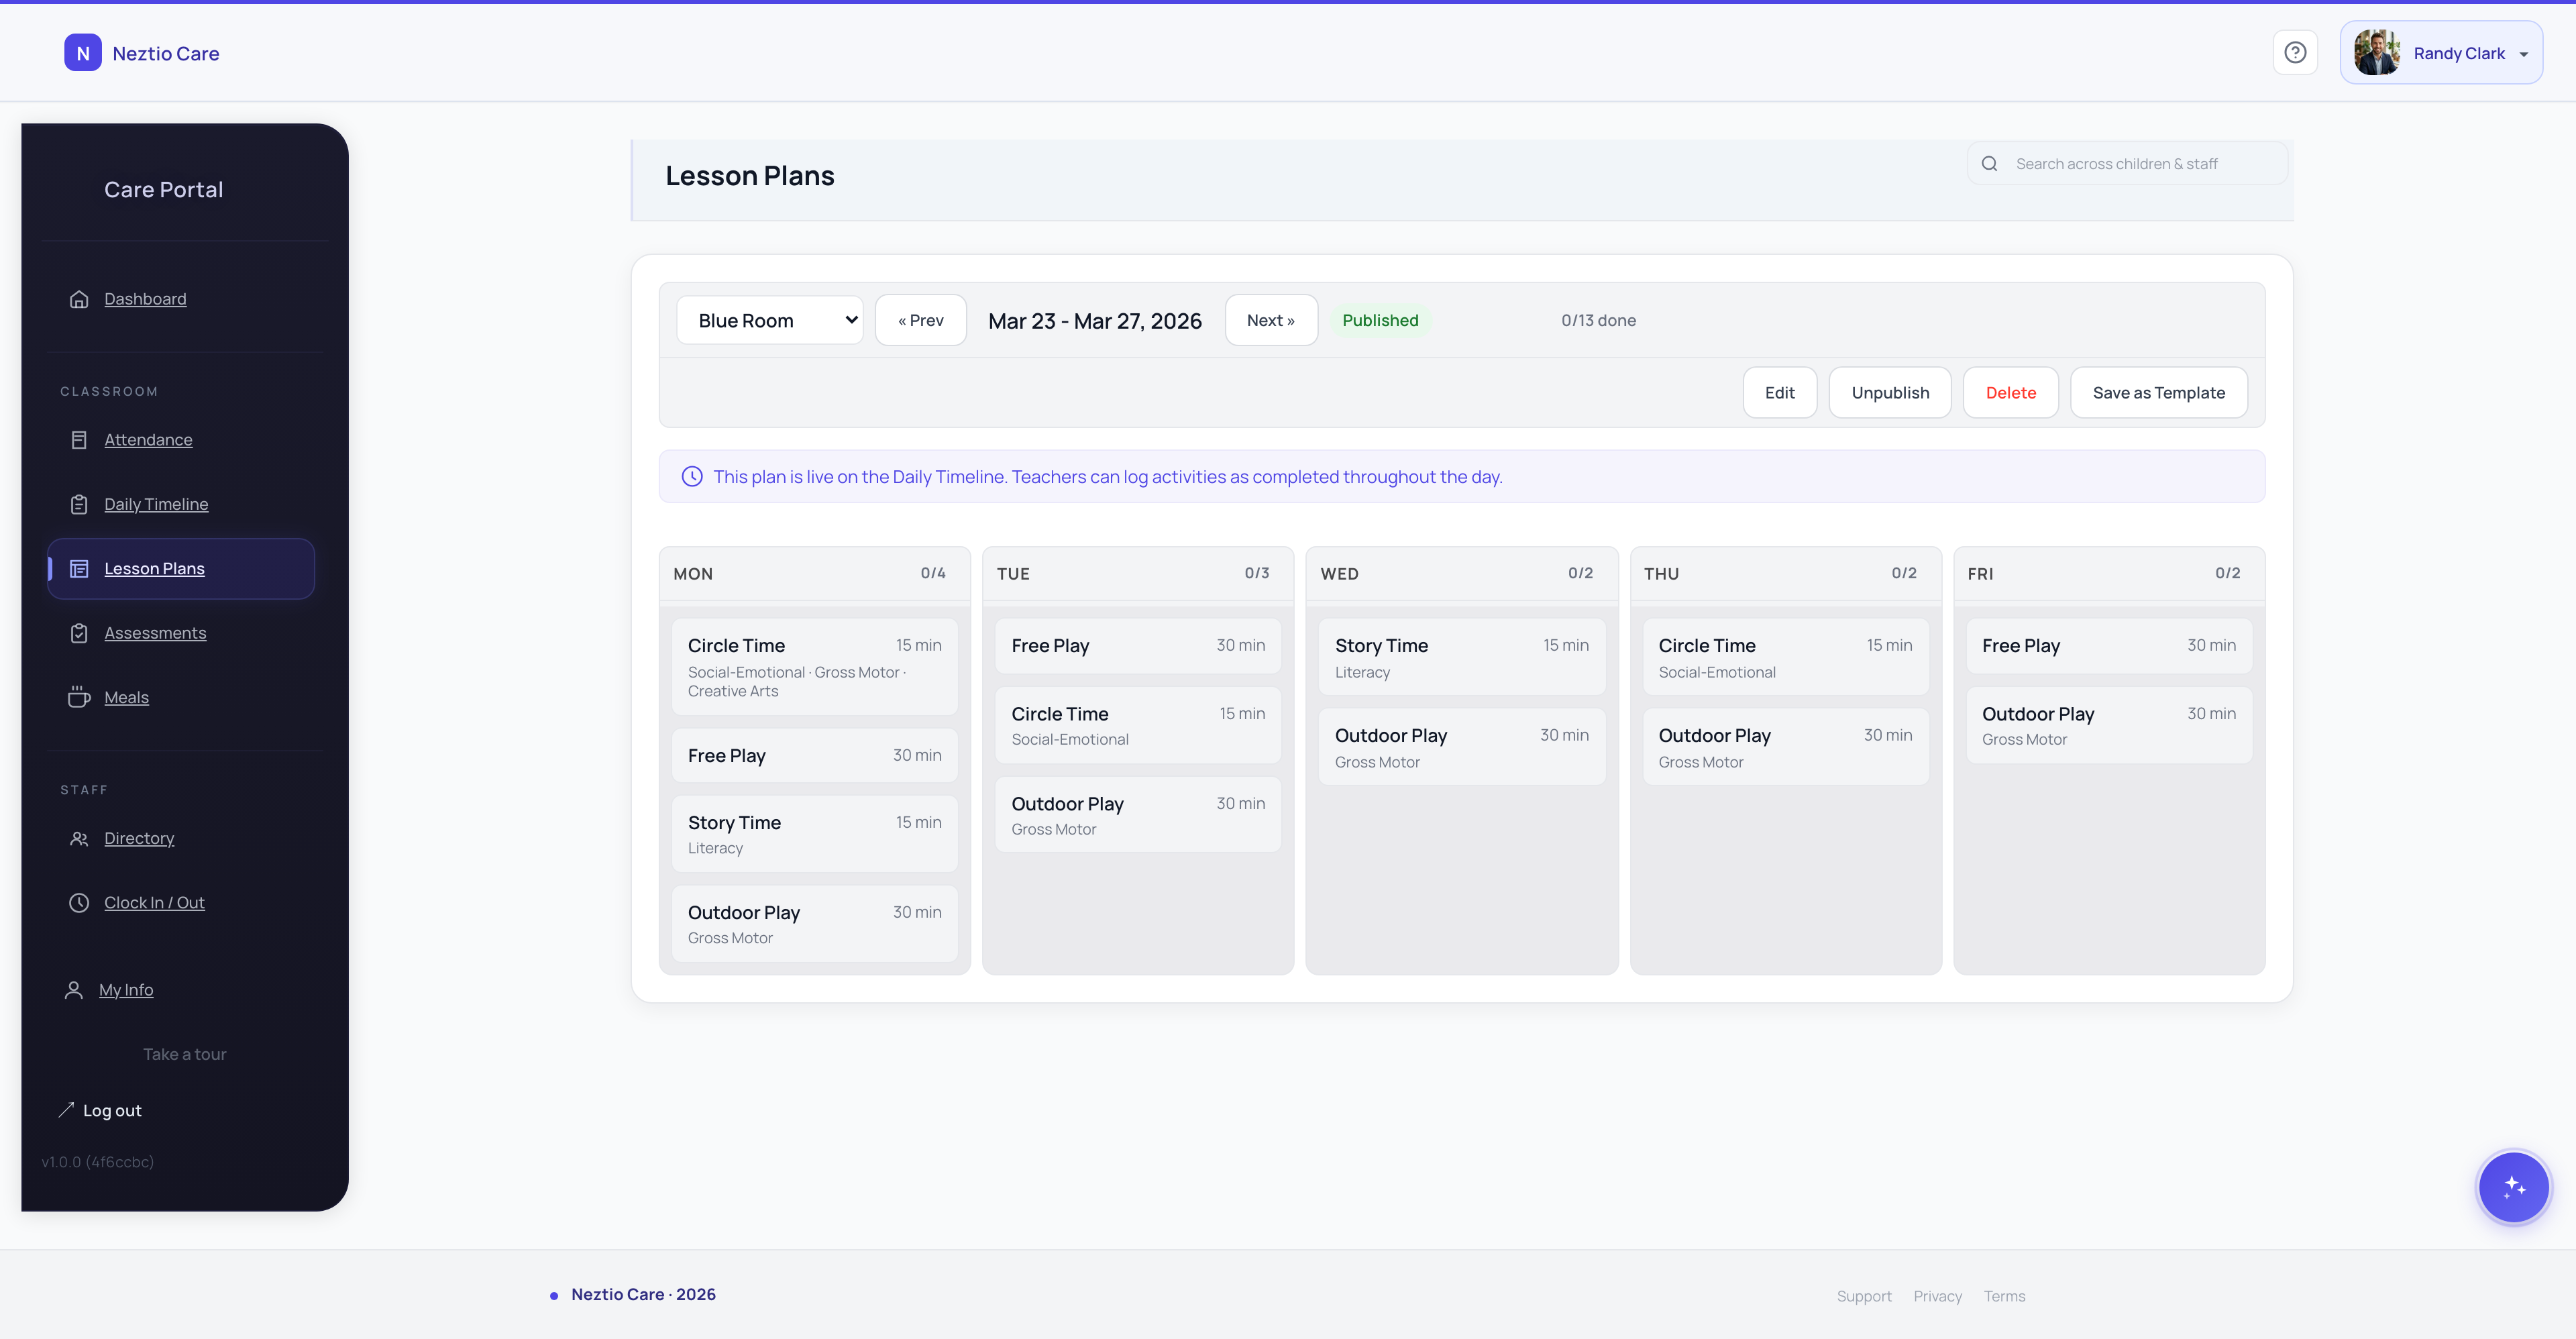Open the staff Directory icon
The height and width of the screenshot is (1339, 2576).
[x=79, y=838]
